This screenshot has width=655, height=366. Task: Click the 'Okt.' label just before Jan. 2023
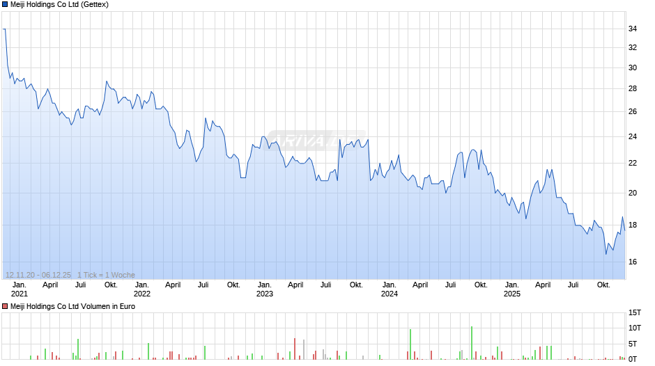click(x=233, y=285)
